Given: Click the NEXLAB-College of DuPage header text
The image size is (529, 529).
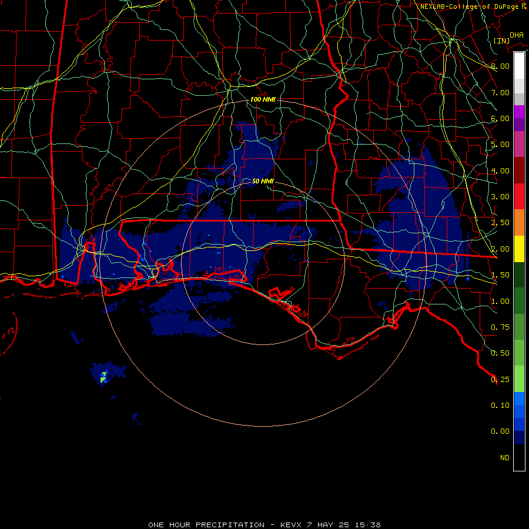Looking at the screenshot, I should click(x=473, y=6).
